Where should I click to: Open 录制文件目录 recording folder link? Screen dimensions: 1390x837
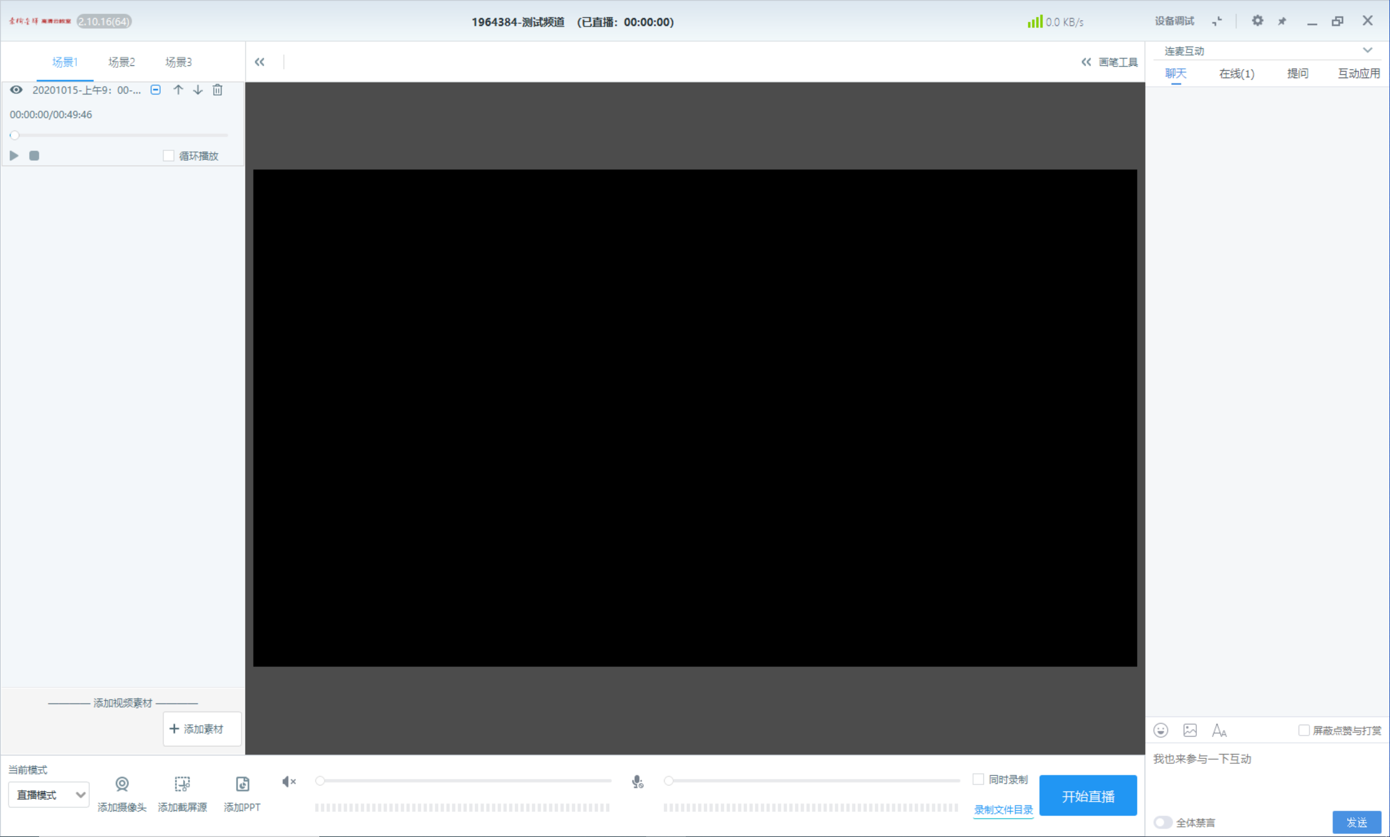1004,810
